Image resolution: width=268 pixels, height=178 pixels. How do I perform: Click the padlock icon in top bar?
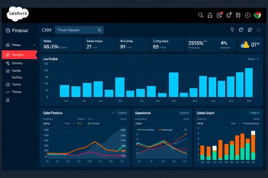coord(210,15)
